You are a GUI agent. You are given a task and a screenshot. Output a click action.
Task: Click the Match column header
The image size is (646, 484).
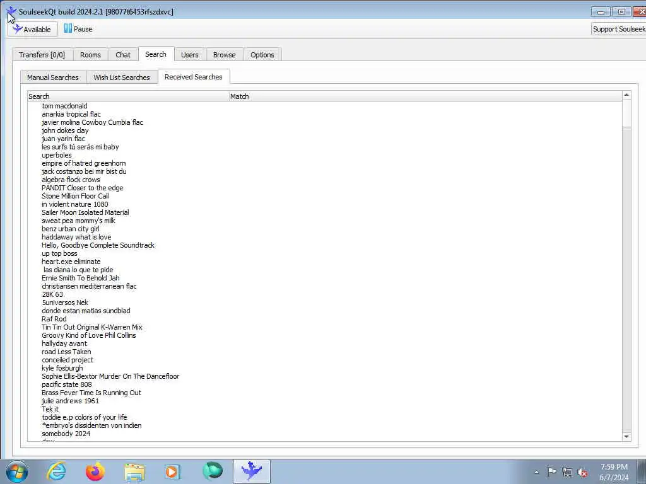click(425, 96)
